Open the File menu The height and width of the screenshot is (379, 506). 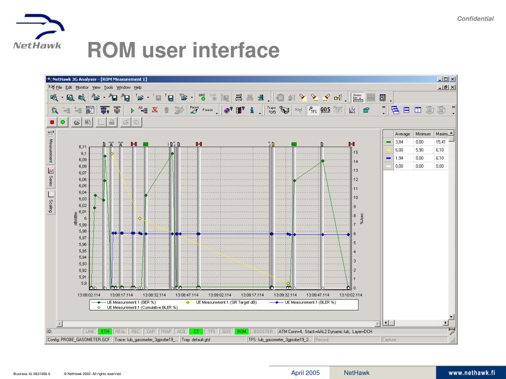pos(59,87)
